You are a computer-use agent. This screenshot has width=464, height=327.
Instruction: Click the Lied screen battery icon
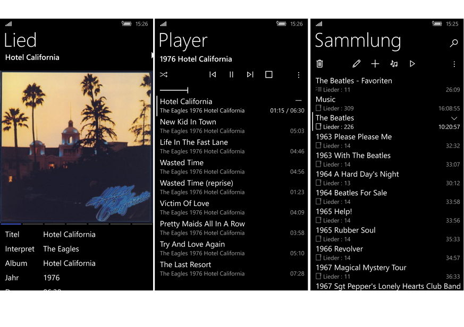126,24
